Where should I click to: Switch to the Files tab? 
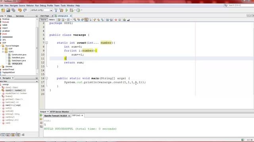[x=10, y=16]
